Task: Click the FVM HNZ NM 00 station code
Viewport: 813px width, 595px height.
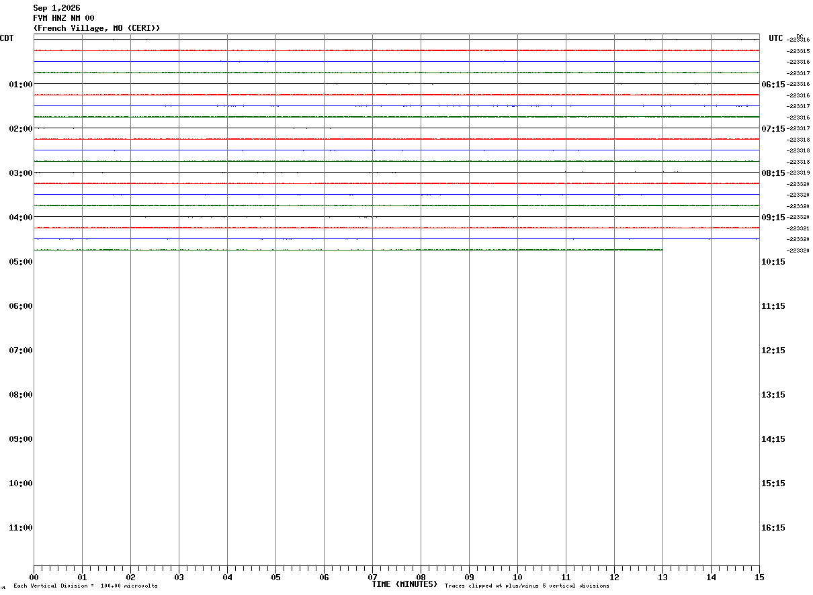Action: click(64, 18)
